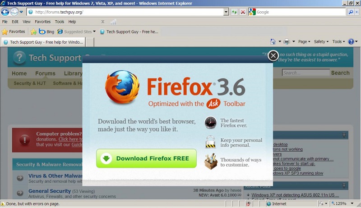Expand the zoom level dropdown arrow

[x=352, y=203]
